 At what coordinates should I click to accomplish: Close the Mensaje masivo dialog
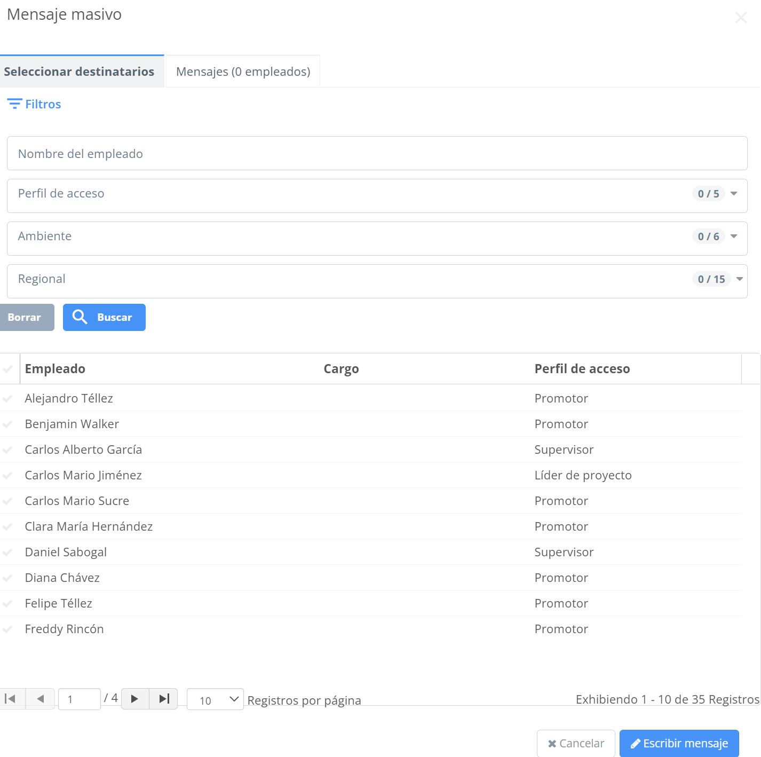click(x=741, y=18)
